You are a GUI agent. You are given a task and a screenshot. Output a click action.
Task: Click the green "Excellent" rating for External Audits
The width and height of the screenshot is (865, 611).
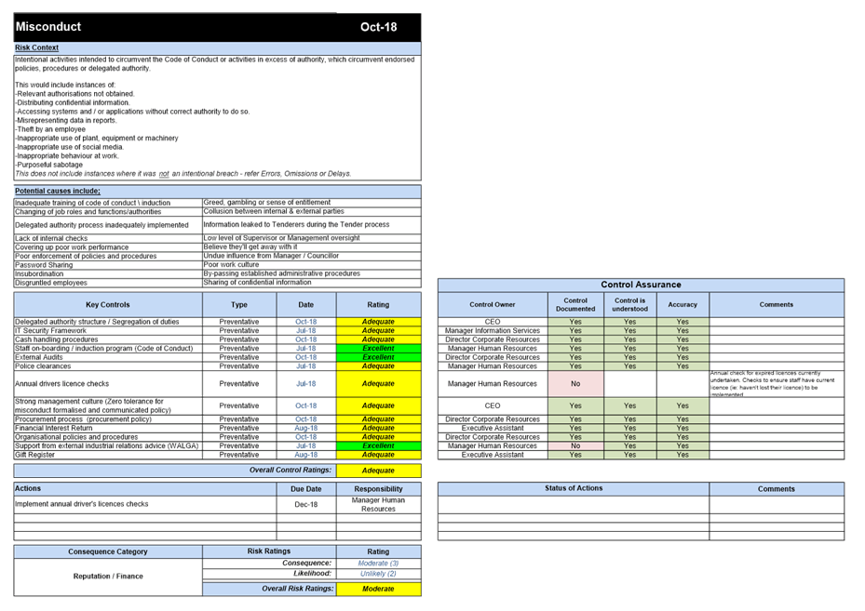378,357
